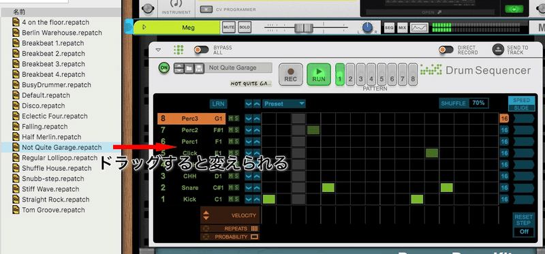
Task: Click the REC button in Drum Sequencer
Action: click(291, 74)
